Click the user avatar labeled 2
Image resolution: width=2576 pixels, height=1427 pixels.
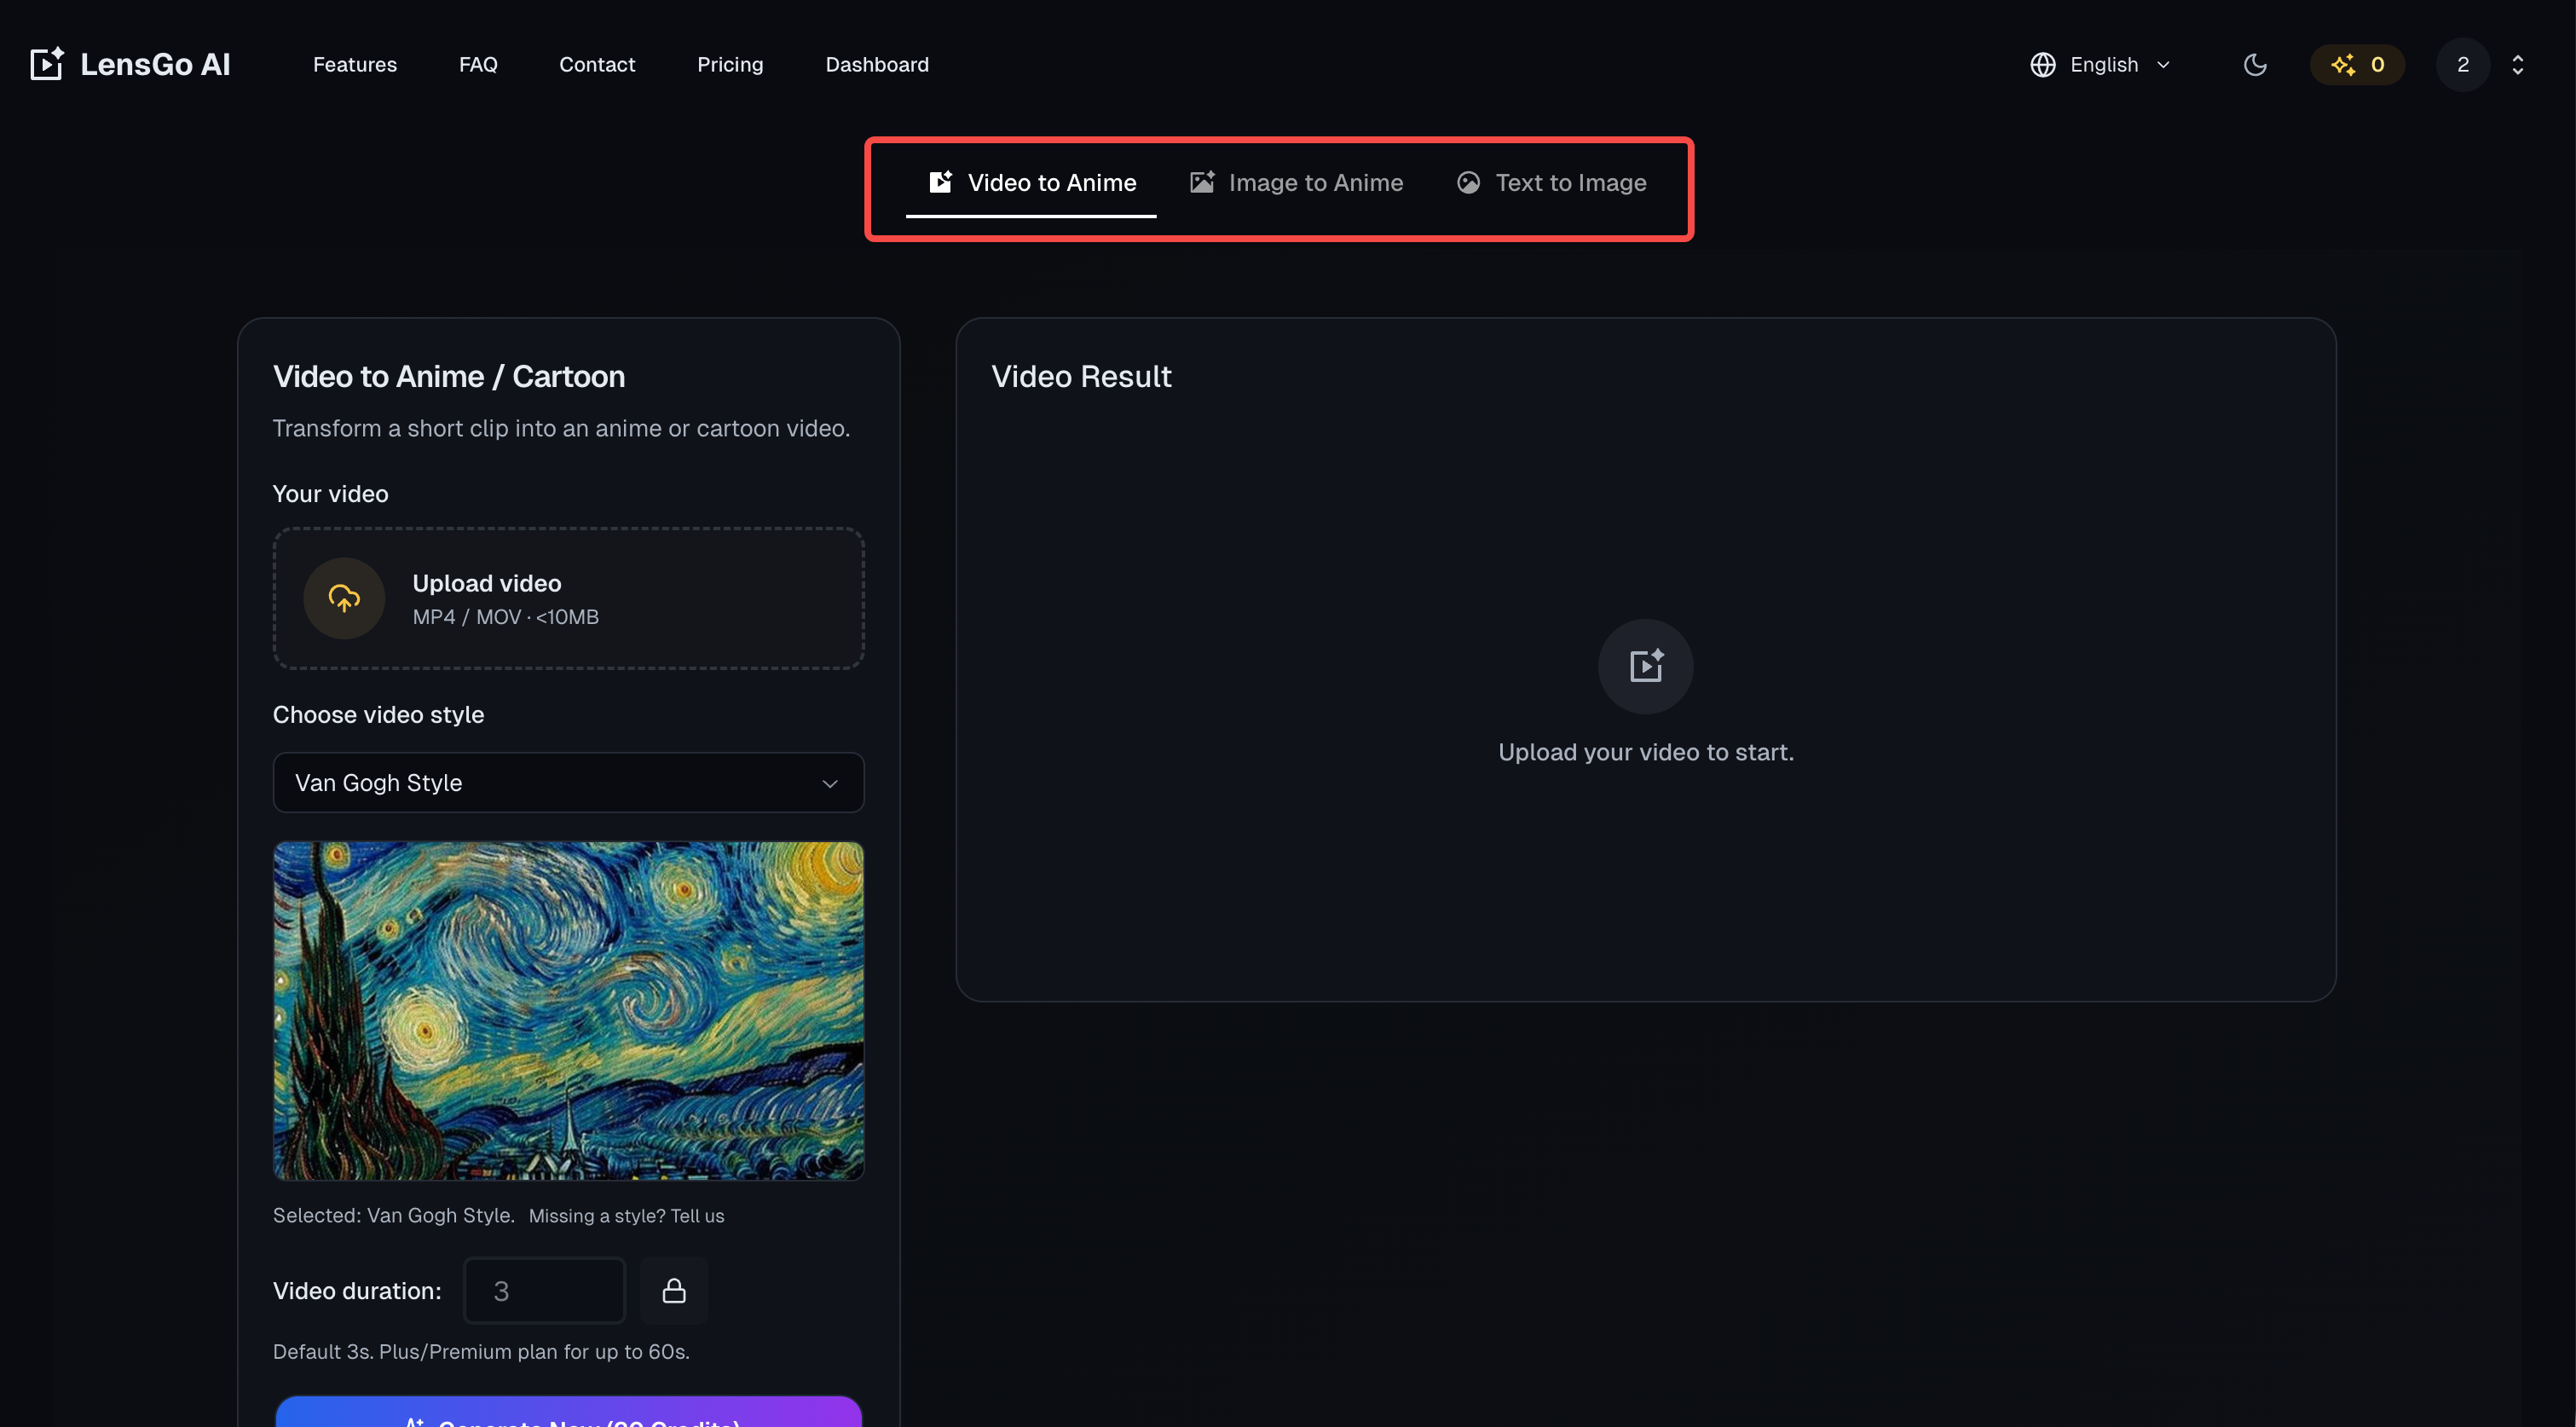pos(2462,65)
